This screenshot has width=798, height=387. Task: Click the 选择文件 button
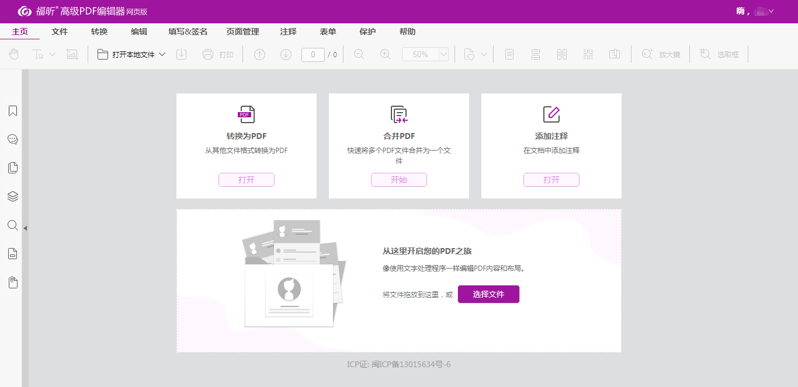coord(488,294)
